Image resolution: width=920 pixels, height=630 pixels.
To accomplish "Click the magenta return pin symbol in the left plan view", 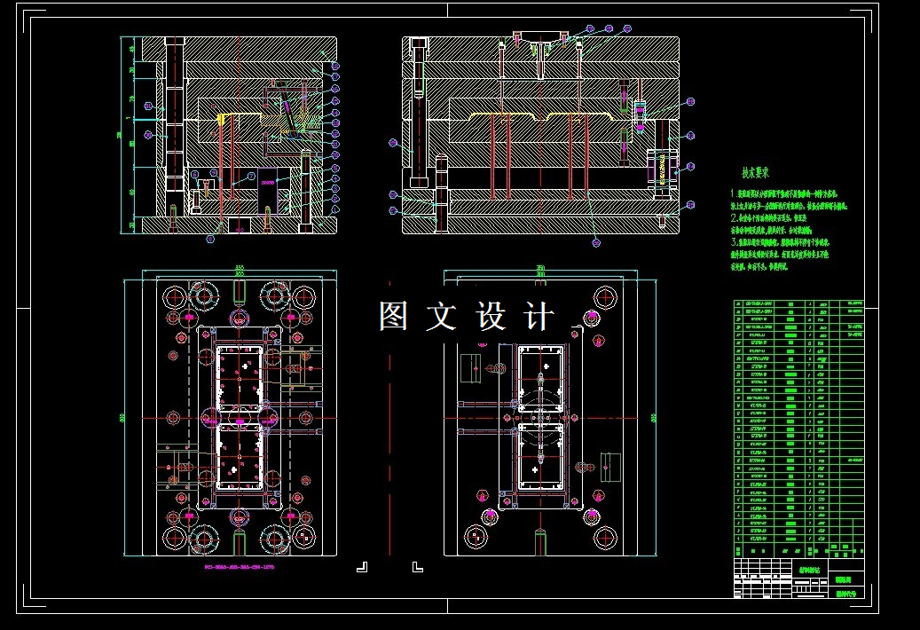I will point(188,318).
